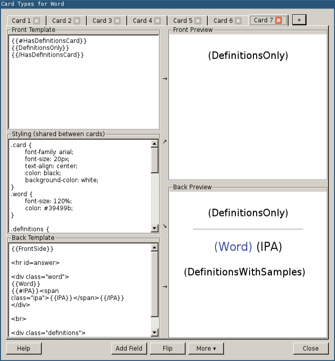Click inside the Front Template text area
335x361 pixels.
point(84,90)
